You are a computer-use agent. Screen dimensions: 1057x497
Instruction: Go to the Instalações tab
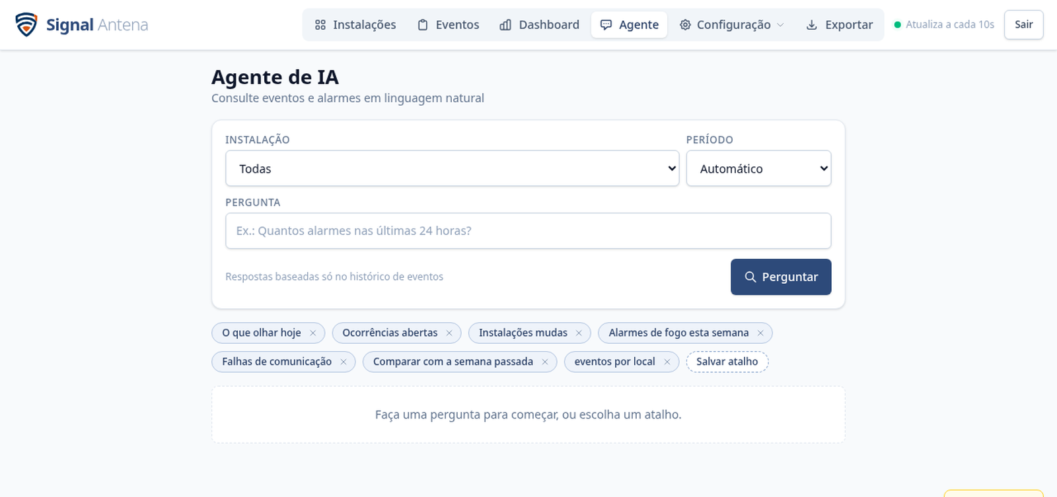[x=355, y=25]
